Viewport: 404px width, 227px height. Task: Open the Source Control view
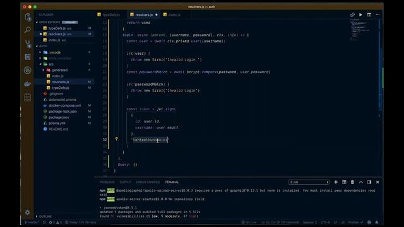point(28,44)
